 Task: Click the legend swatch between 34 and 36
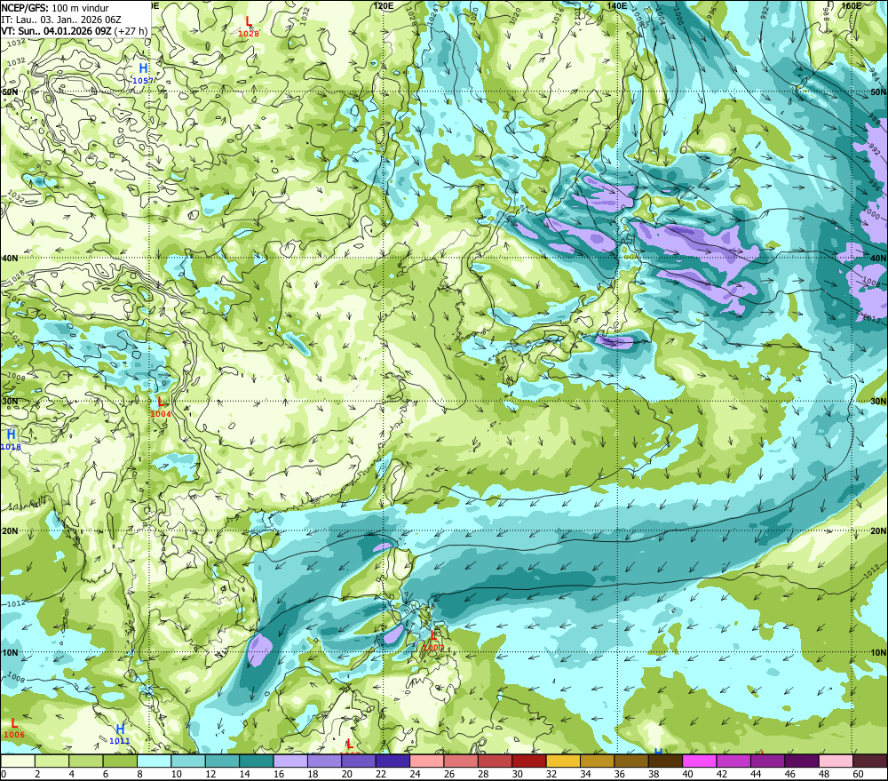pyautogui.click(x=597, y=761)
